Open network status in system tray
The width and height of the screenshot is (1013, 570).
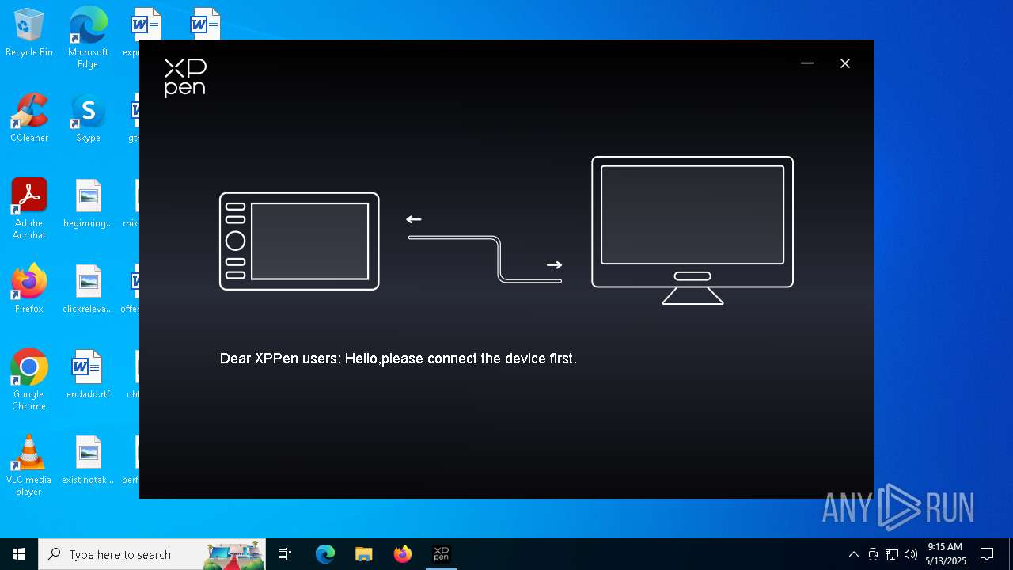pyautogui.click(x=892, y=554)
